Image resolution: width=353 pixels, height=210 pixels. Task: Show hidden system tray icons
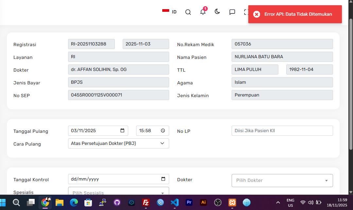(278, 202)
